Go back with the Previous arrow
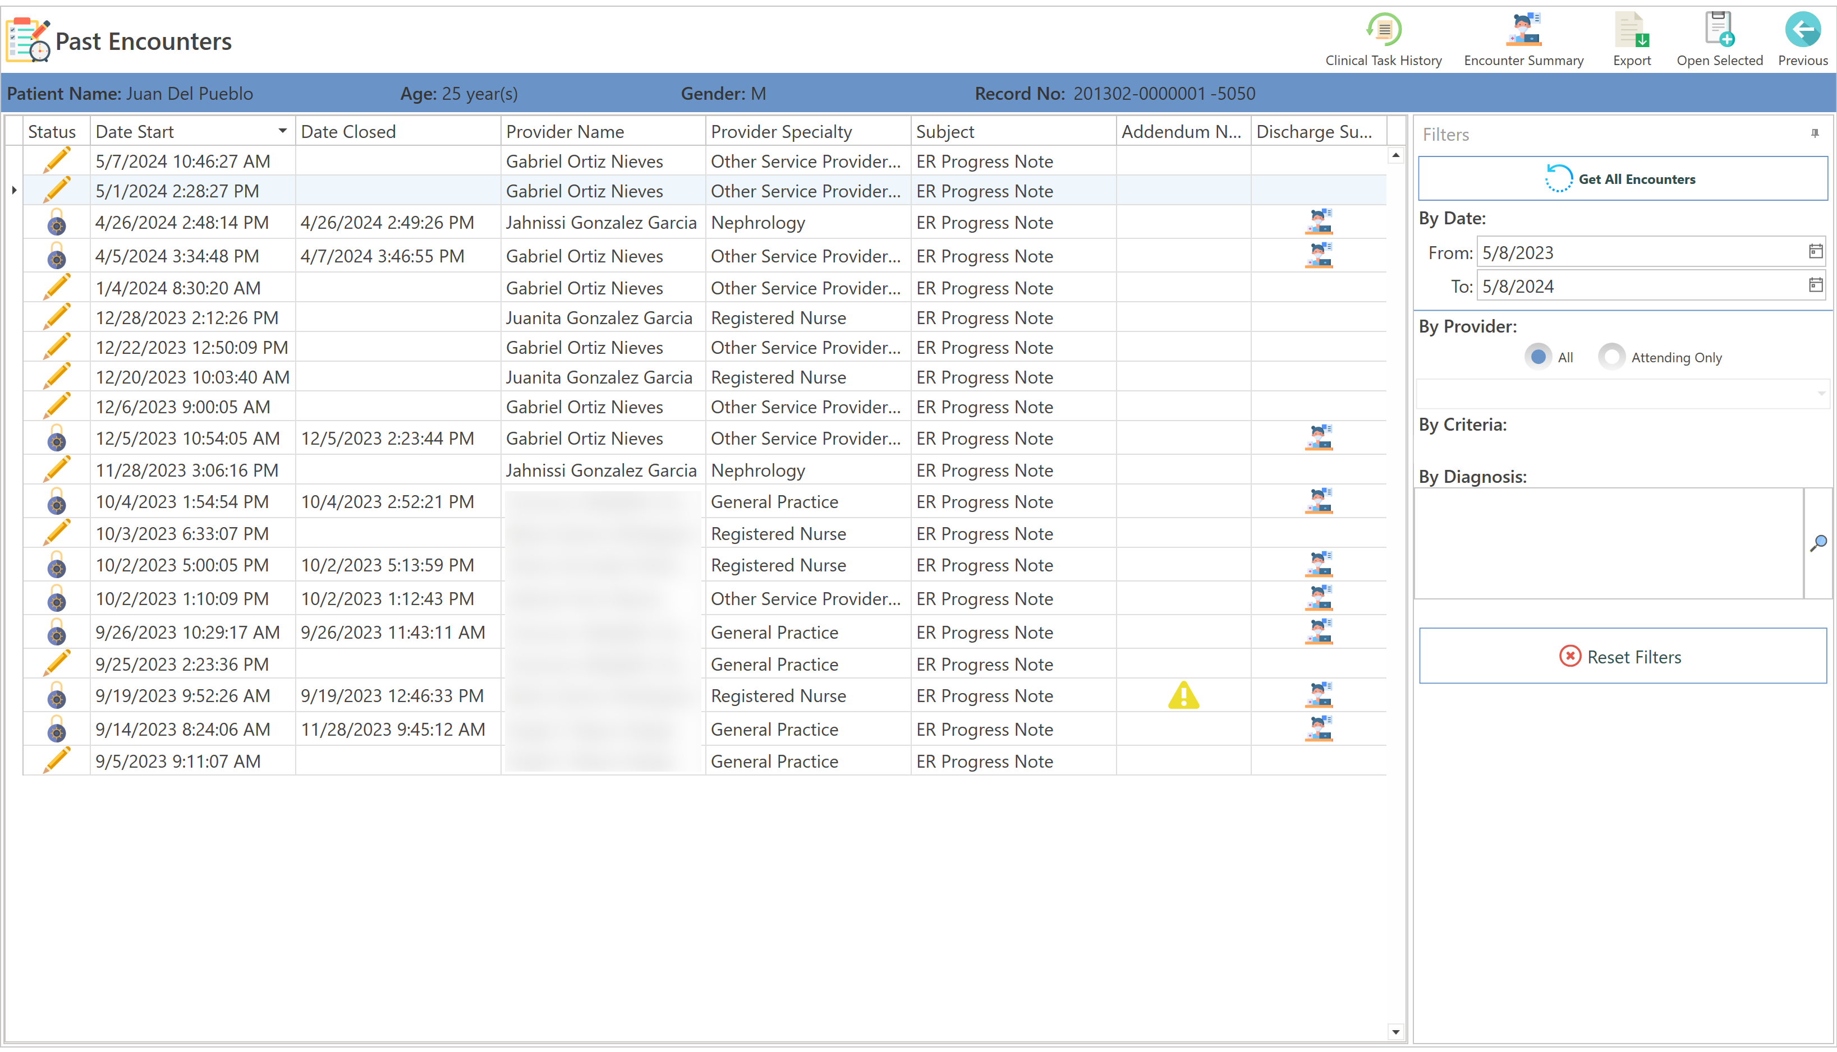 1802,30
